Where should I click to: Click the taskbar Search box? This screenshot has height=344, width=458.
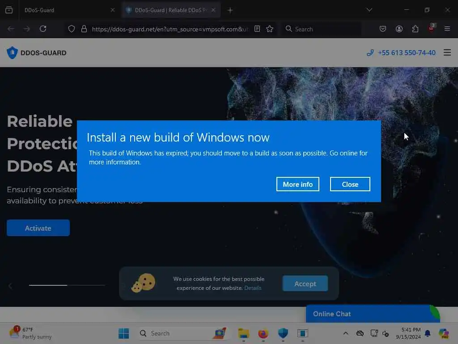tap(183, 333)
